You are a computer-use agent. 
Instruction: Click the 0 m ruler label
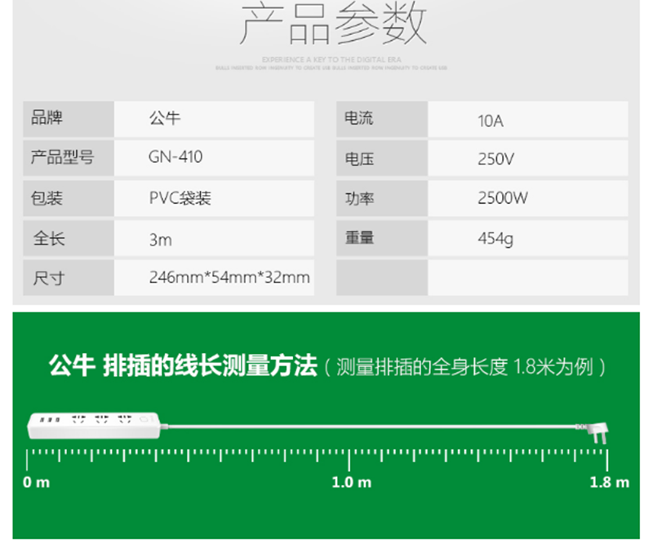(36, 482)
